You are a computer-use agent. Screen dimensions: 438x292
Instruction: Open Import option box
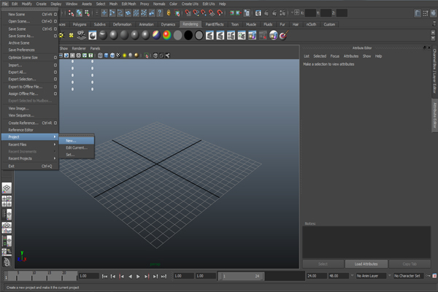point(55,65)
